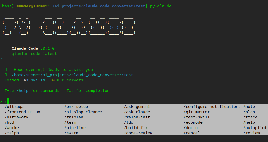The image size is (268, 142).
Task: Pick /pipeline in the completion menu
Action: [75, 128]
